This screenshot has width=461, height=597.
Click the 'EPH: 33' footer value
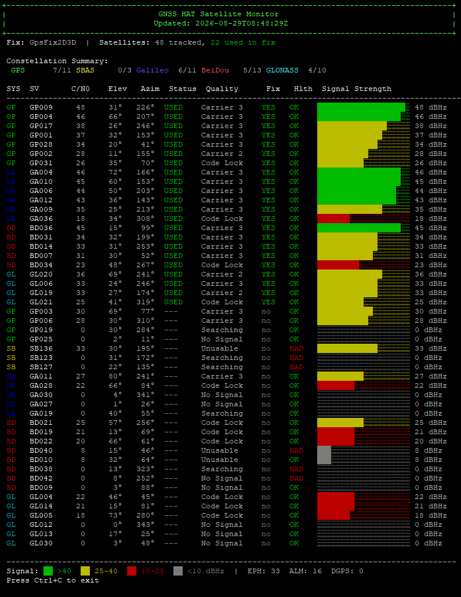[264, 571]
